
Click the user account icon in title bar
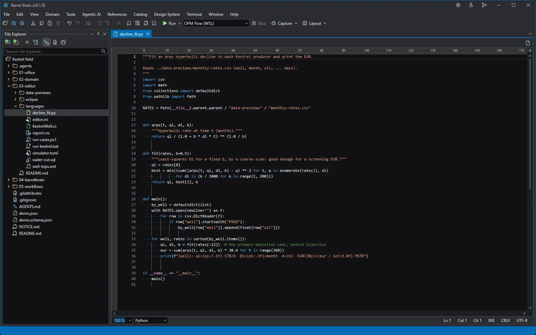471,5
